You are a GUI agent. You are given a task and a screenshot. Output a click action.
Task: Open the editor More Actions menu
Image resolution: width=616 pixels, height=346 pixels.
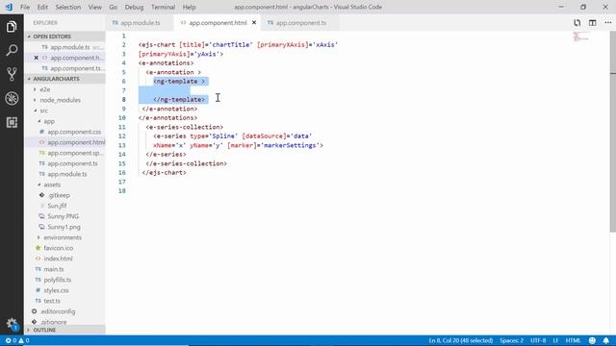pos(607,23)
